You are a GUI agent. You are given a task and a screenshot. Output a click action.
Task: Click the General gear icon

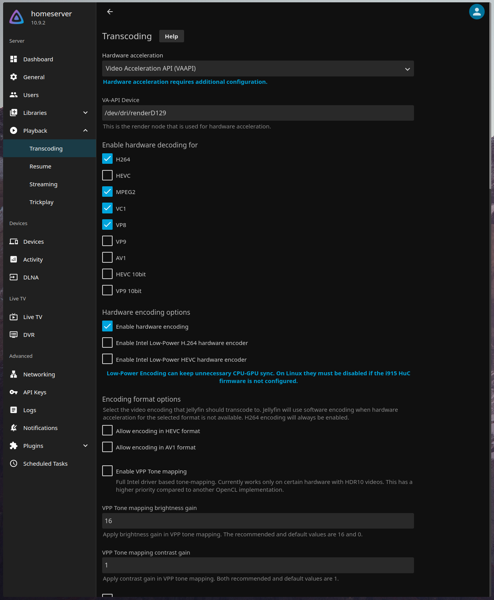14,77
